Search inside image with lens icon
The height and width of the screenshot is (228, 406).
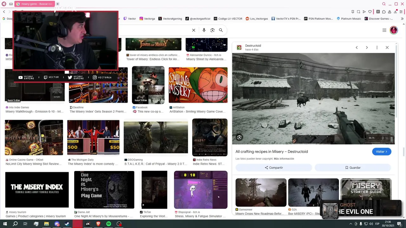pyautogui.click(x=239, y=137)
